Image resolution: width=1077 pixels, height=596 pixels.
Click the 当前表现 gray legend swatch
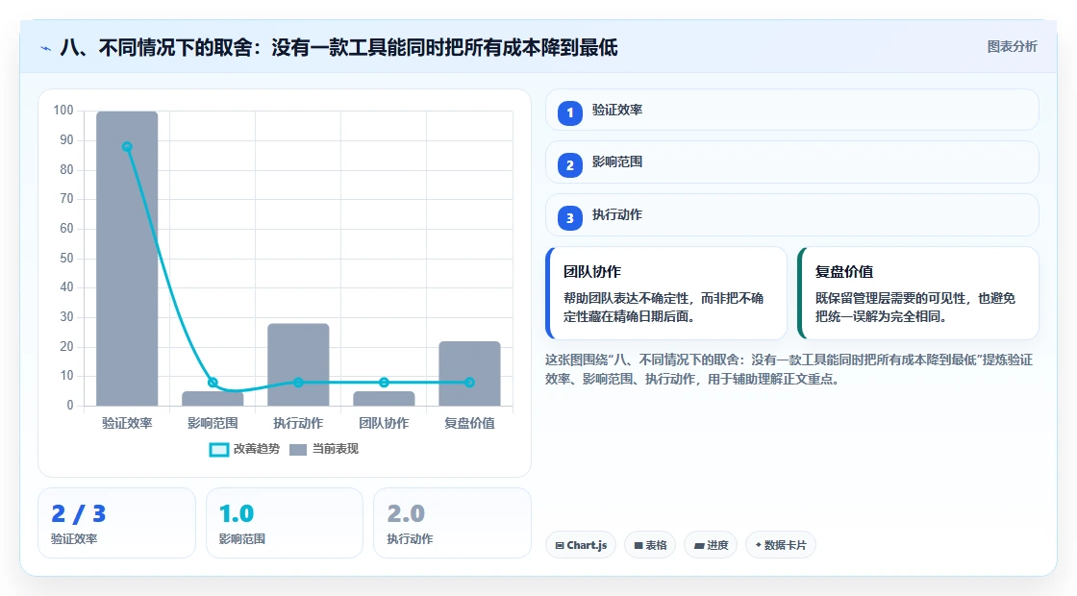(x=298, y=450)
